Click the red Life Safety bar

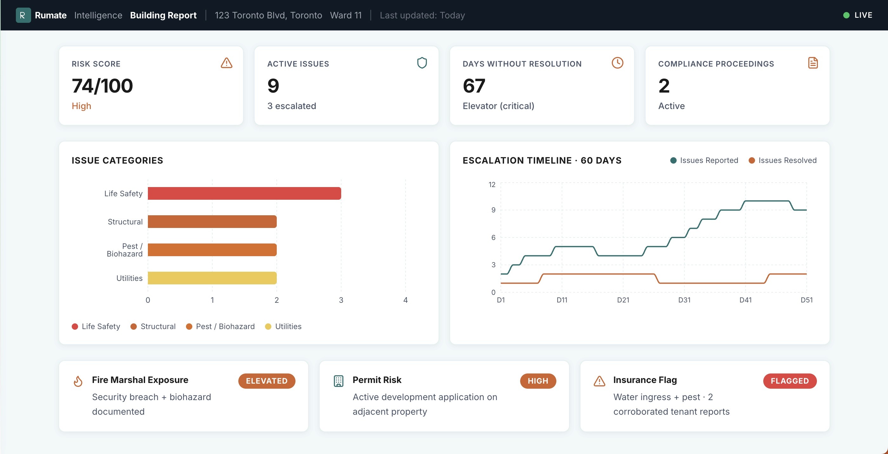click(x=244, y=194)
